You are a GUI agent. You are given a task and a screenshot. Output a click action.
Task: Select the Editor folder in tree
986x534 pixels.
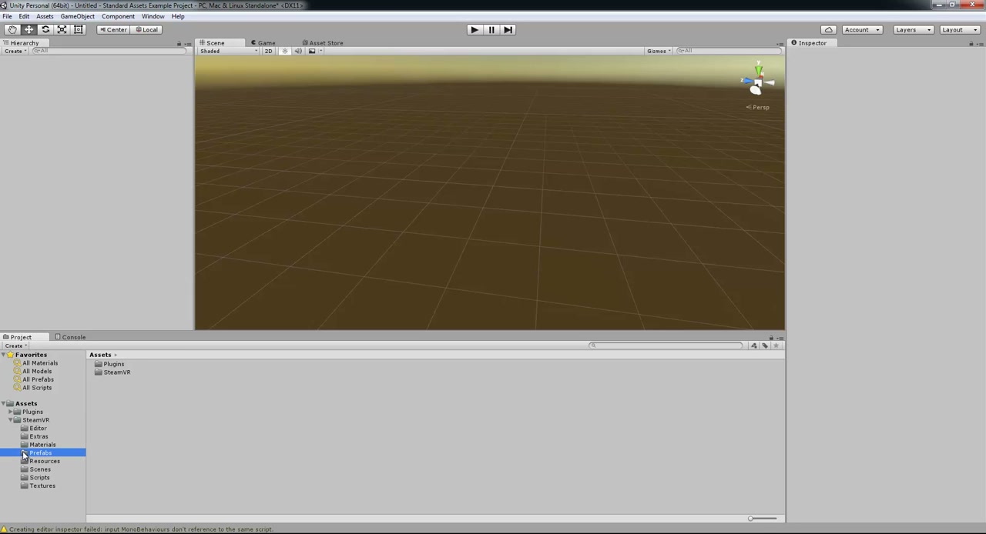(x=34, y=429)
